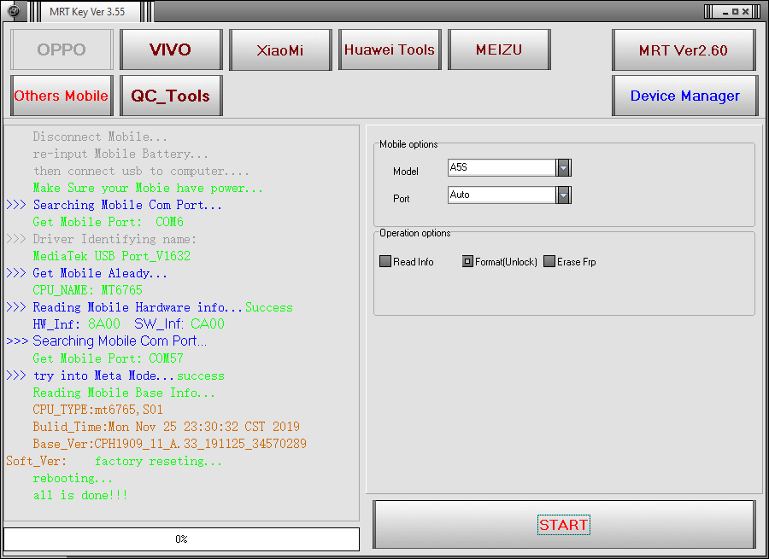
Task: Click log line 'Base_Ver:CPH1909_11_A.33'
Action: 170,444
